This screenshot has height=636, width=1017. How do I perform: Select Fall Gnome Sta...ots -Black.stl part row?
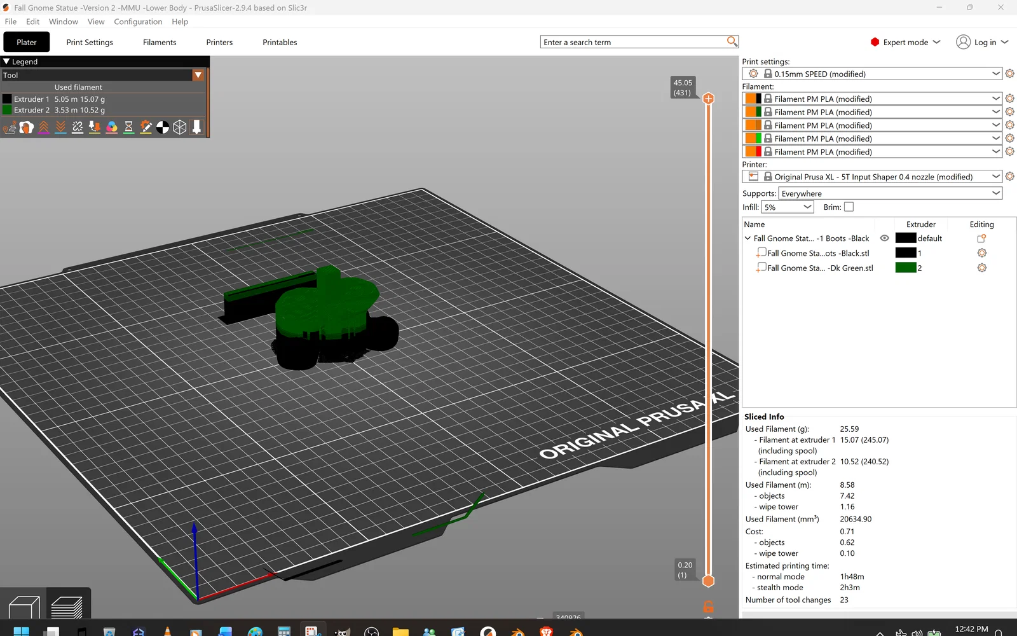818,253
